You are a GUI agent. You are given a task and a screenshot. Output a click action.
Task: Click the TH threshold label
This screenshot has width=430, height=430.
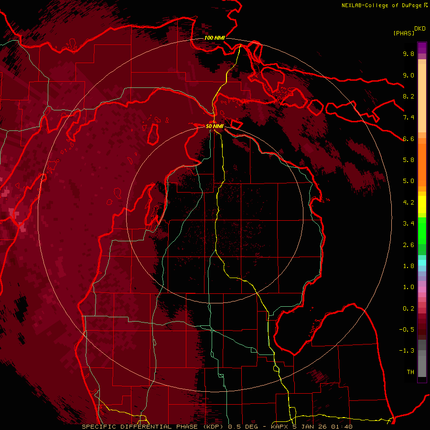[410, 372]
